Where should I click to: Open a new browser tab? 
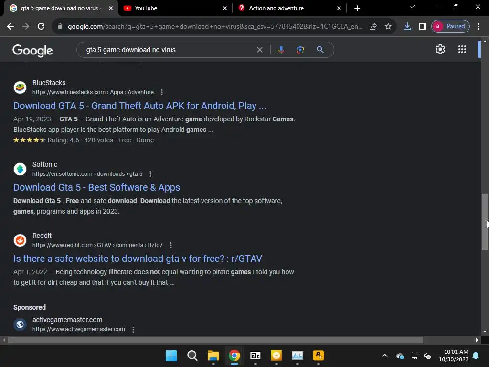[357, 8]
